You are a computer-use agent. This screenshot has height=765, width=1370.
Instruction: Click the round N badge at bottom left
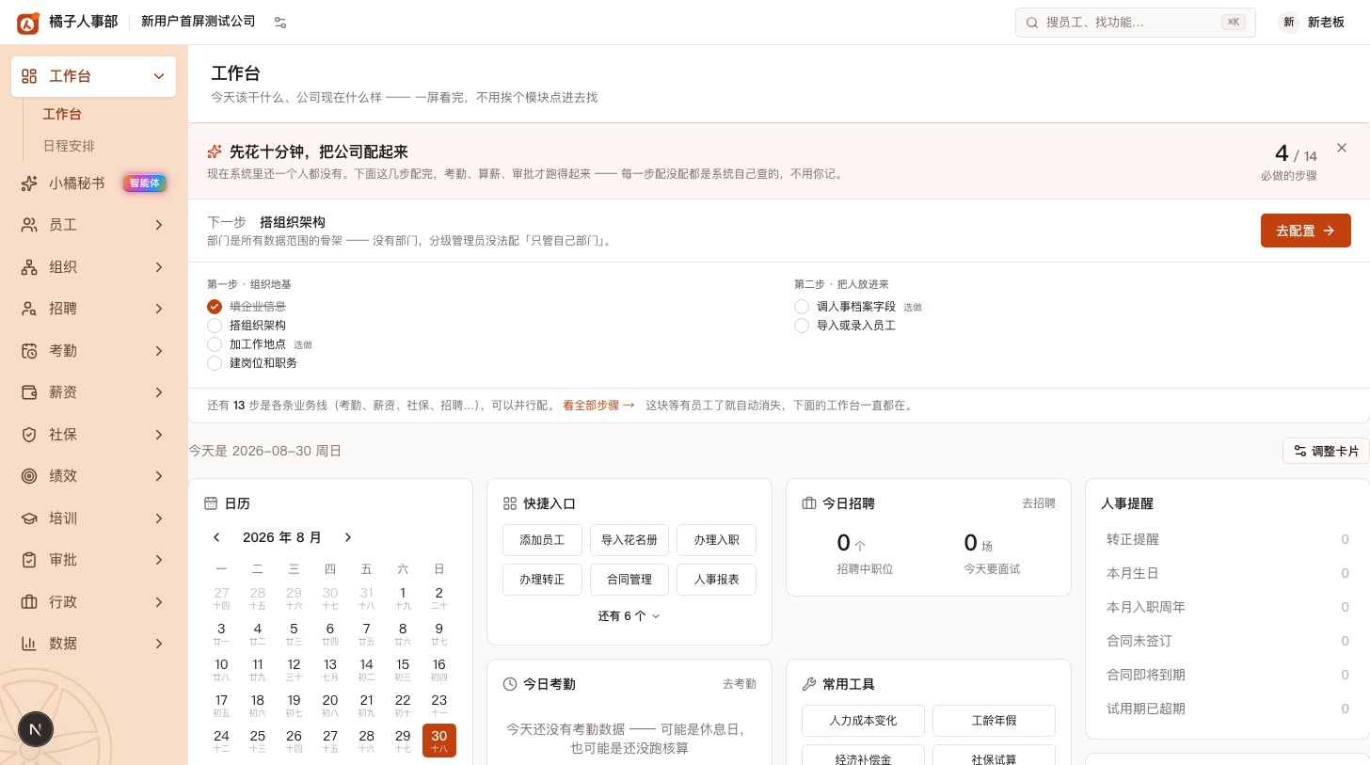(x=36, y=729)
